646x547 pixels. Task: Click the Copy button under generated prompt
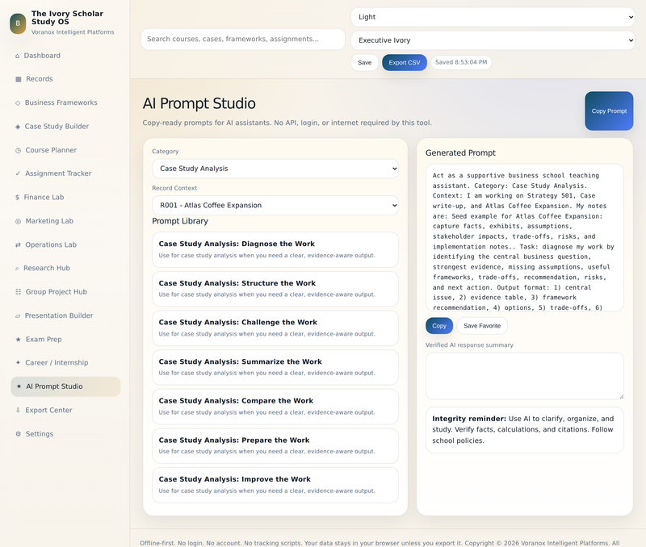pyautogui.click(x=439, y=326)
